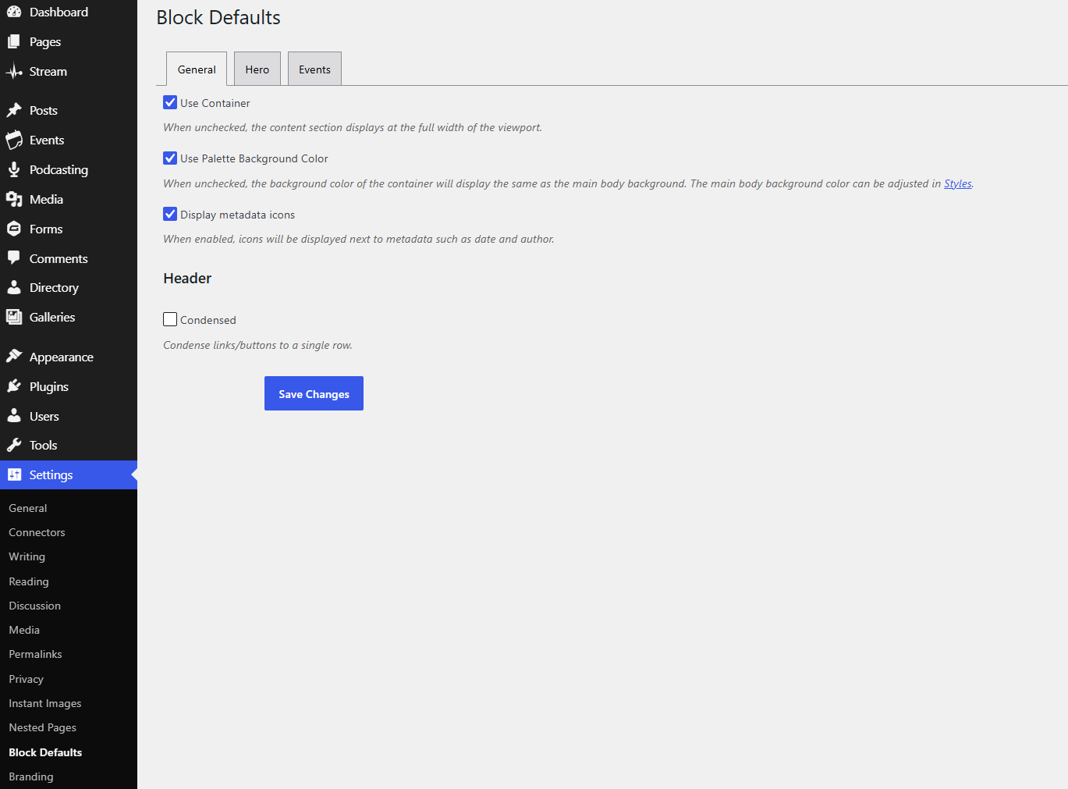Image resolution: width=1068 pixels, height=789 pixels.
Task: Click the Galleries image icon
Action: tap(14, 317)
